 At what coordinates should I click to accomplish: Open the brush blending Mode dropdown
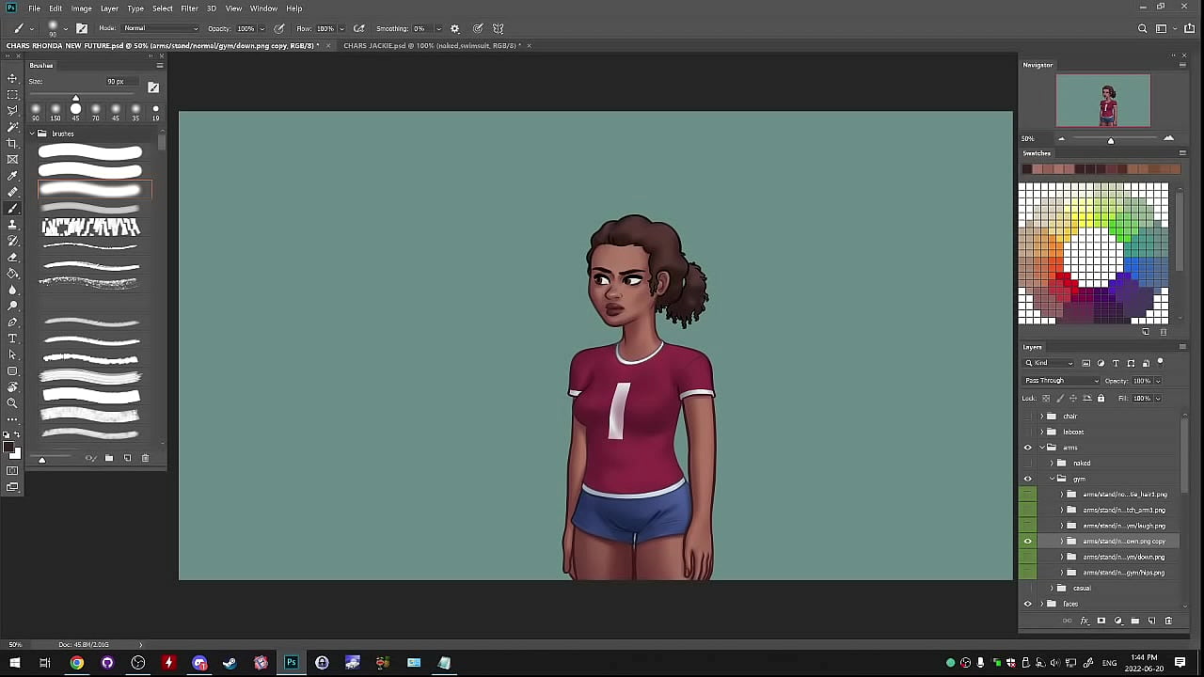[x=160, y=28]
